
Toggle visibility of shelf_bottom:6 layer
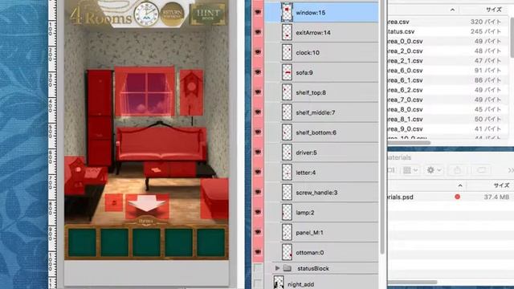click(x=258, y=132)
